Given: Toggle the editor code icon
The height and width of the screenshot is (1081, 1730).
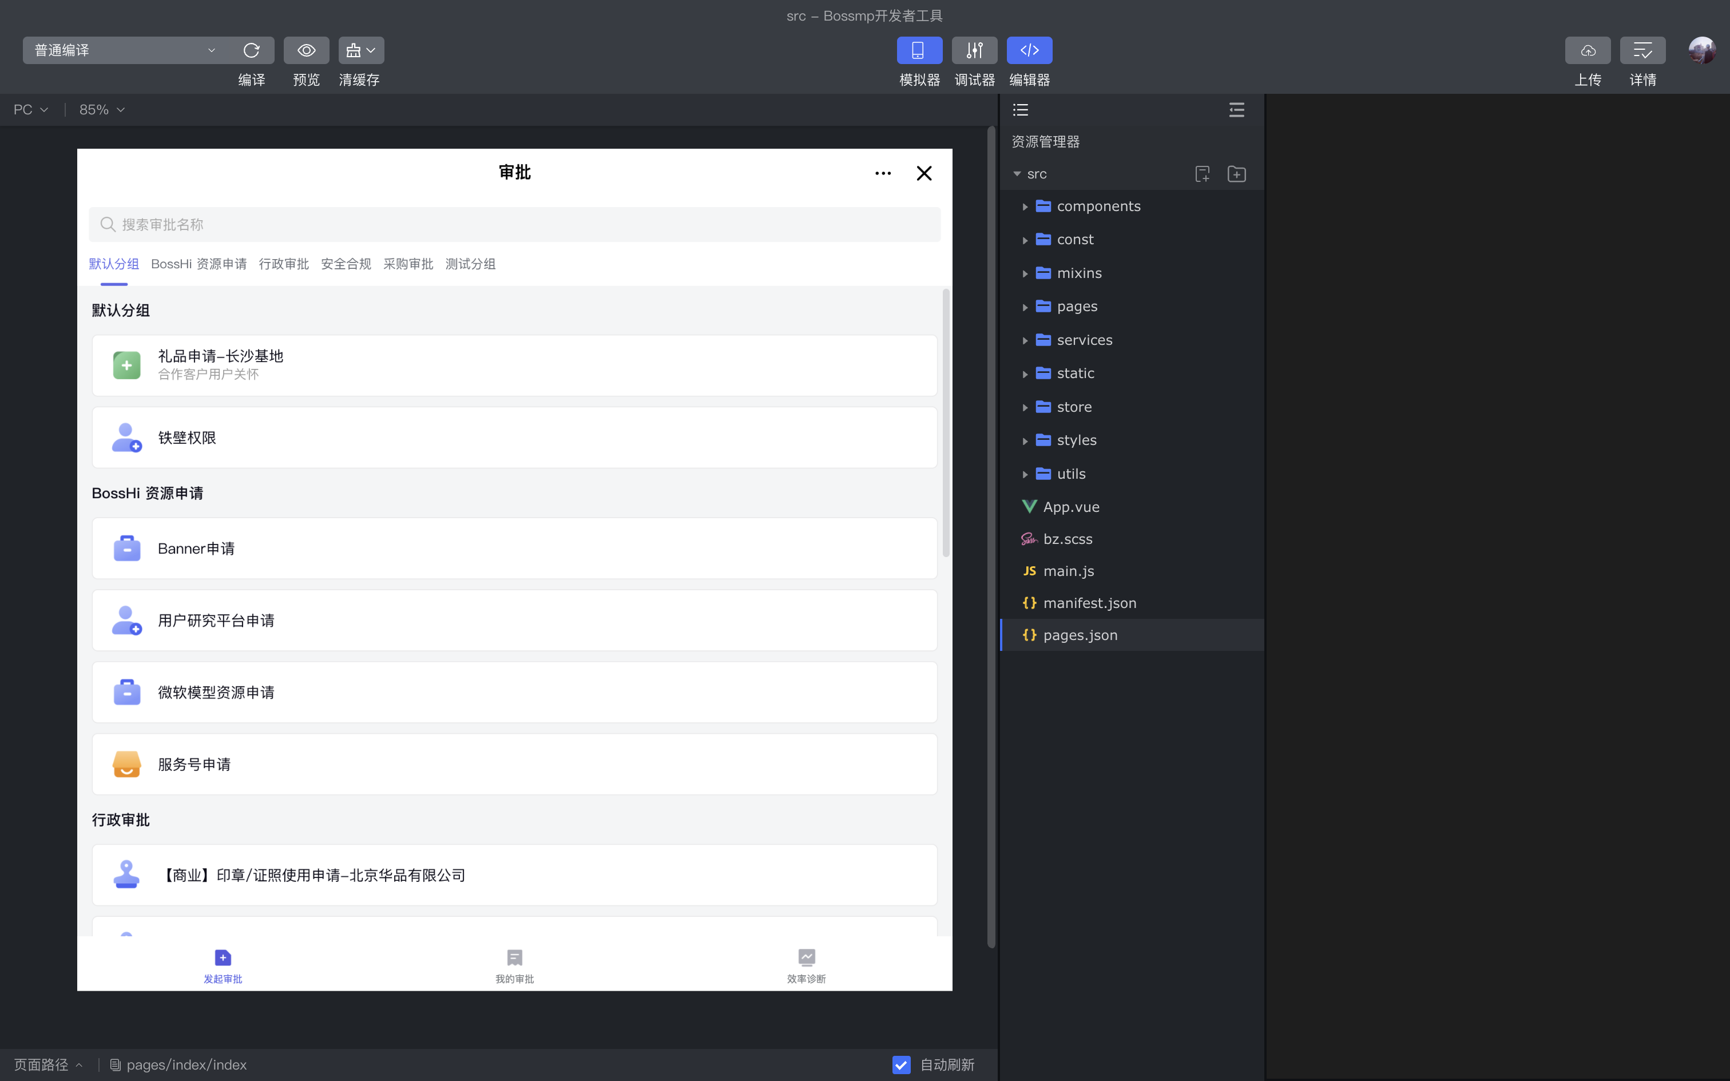Looking at the screenshot, I should [x=1029, y=50].
